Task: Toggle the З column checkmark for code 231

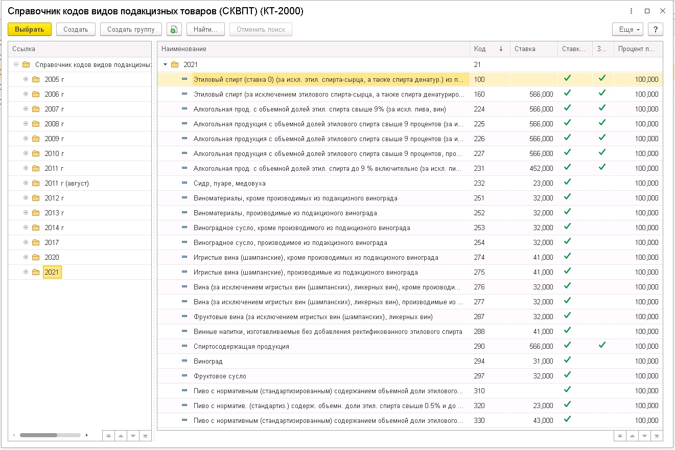Action: pos(602,167)
